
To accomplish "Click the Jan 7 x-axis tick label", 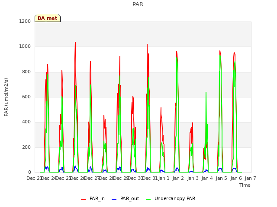I will click(x=251, y=178).
